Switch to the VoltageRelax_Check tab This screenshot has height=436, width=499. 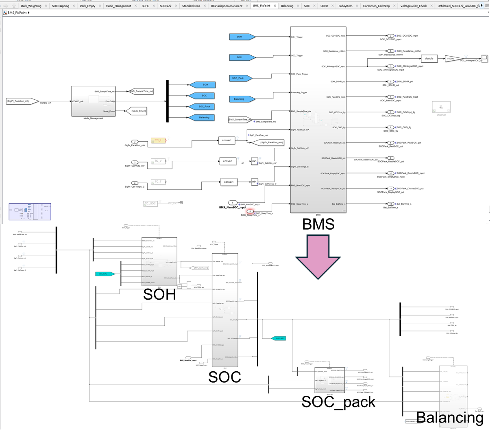[x=413, y=6]
